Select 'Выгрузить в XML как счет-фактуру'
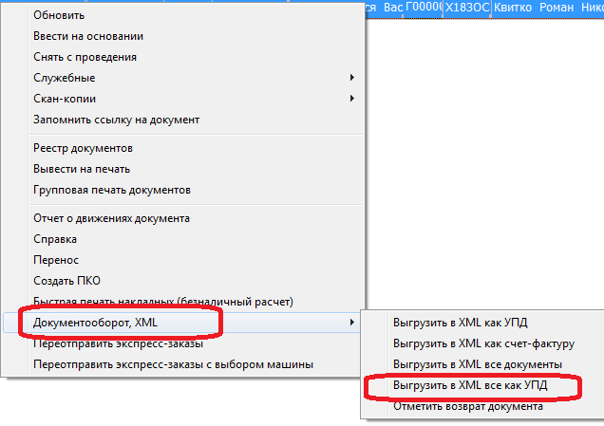604x426 pixels. point(484,343)
